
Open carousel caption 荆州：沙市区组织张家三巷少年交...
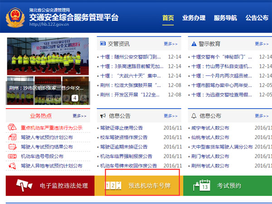(46, 88)
